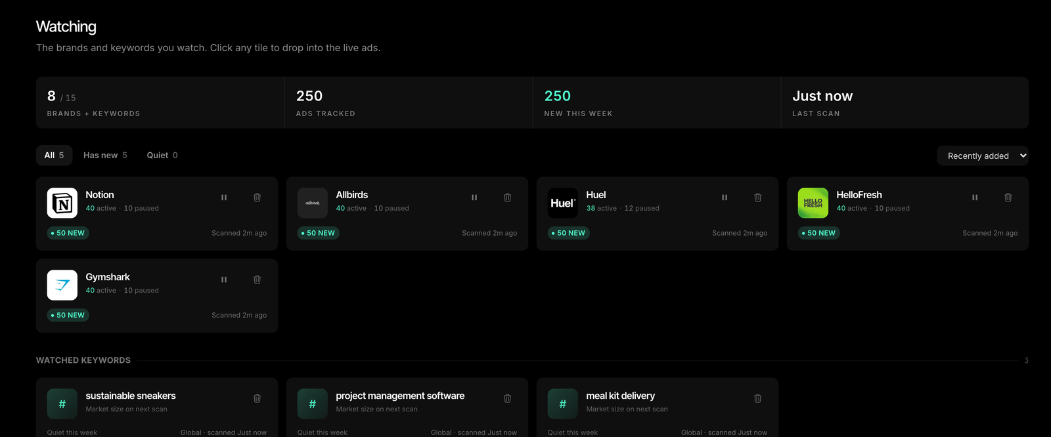
Task: Delete the Huel brand tile
Action: [758, 198]
